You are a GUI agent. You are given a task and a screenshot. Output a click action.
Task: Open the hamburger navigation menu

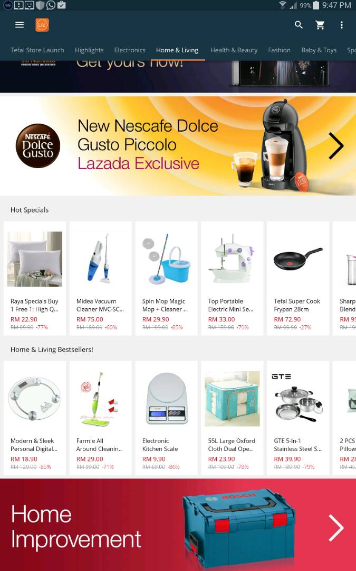coord(20,25)
